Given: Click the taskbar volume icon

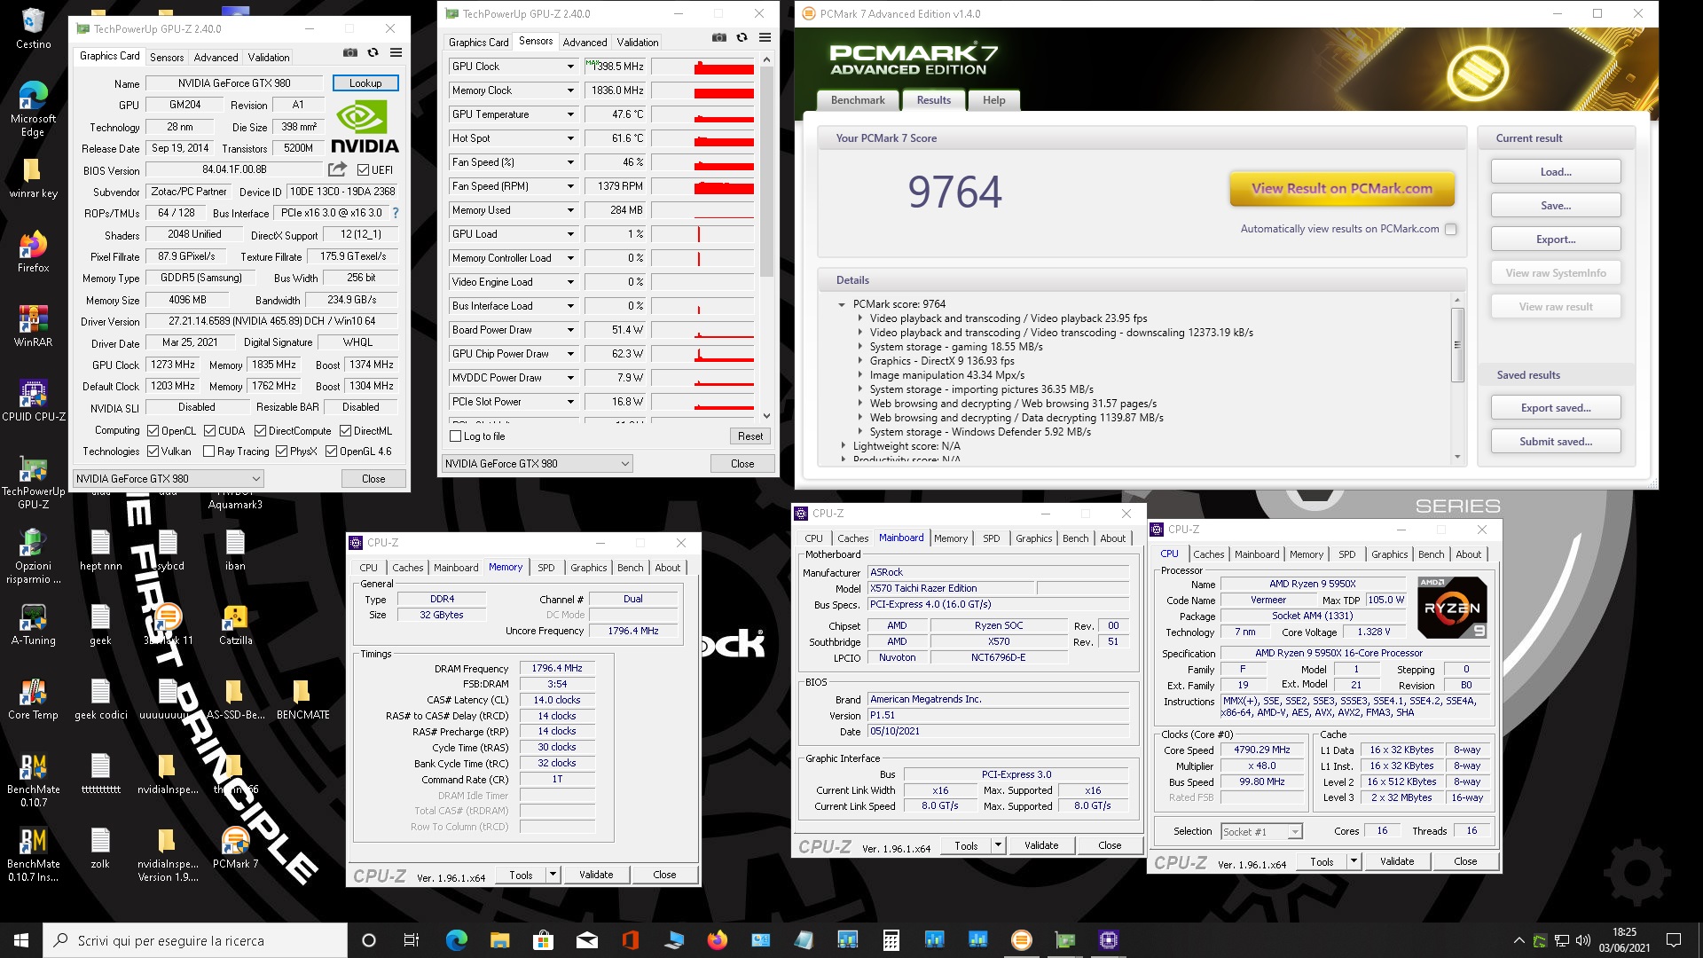Looking at the screenshot, I should click(1582, 940).
